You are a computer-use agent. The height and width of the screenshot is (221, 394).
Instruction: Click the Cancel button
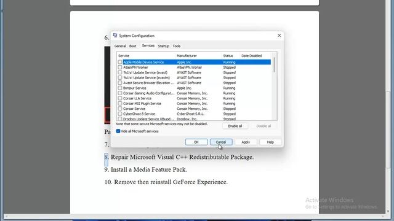click(221, 142)
